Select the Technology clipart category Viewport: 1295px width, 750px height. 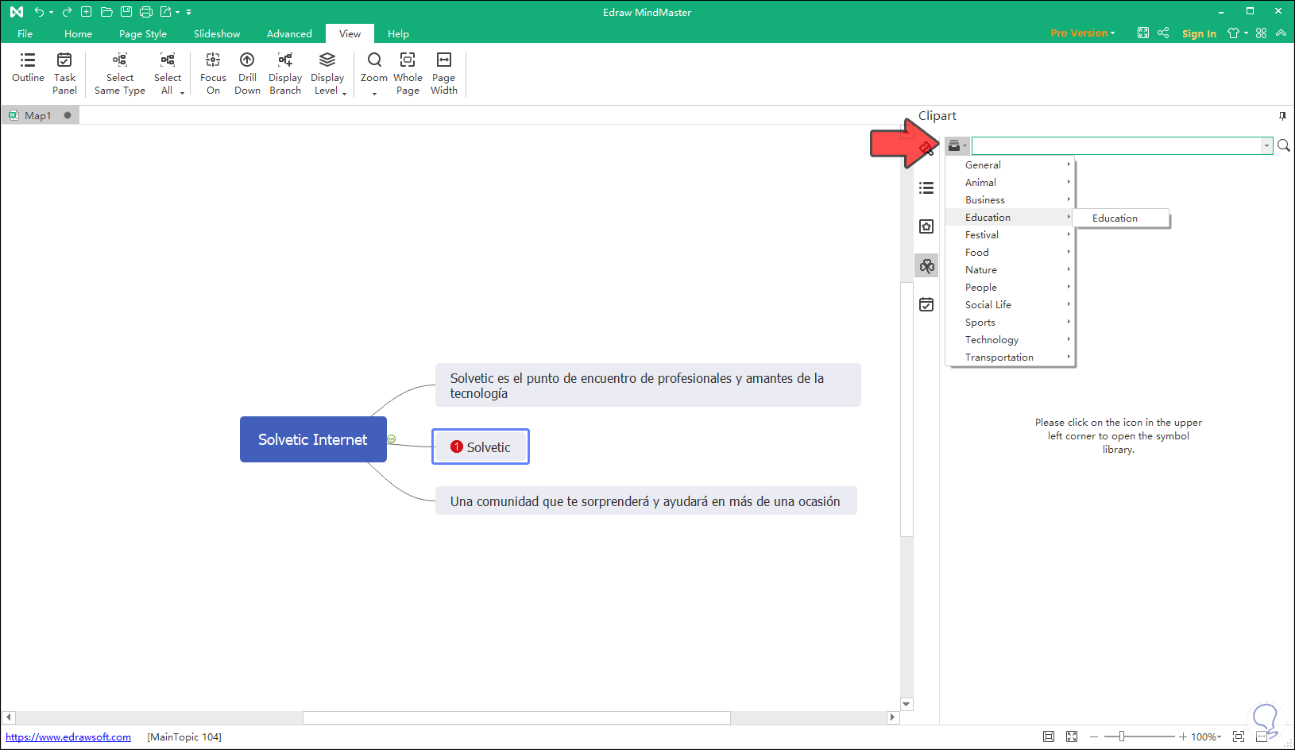1010,340
